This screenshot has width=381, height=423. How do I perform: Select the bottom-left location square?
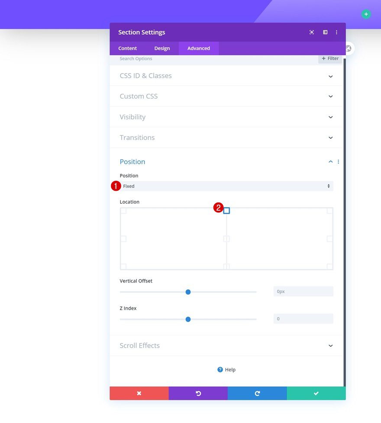coord(123,266)
